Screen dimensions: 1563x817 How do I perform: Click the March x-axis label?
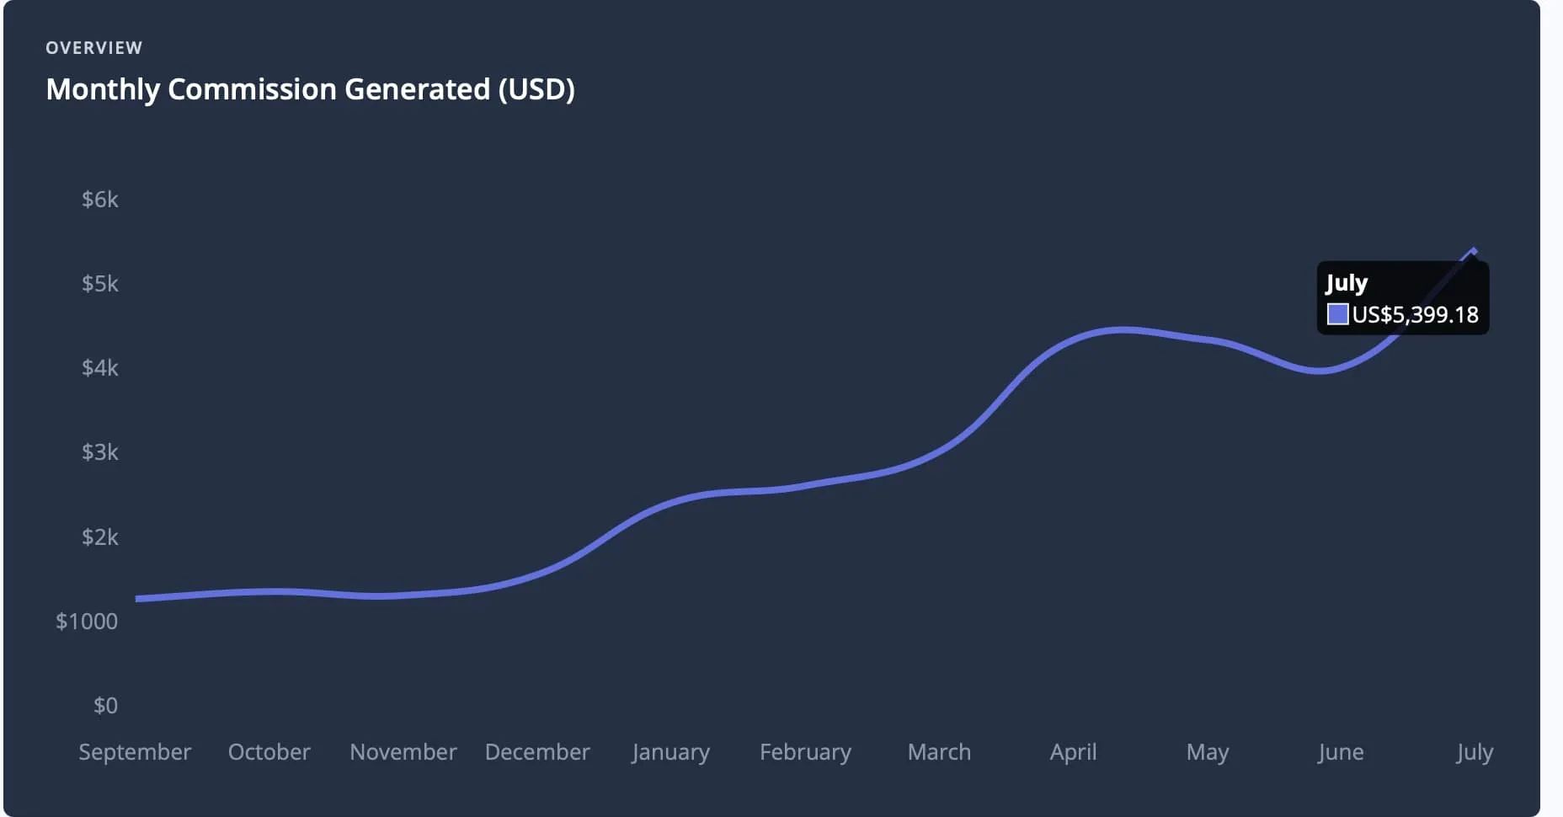tap(939, 751)
